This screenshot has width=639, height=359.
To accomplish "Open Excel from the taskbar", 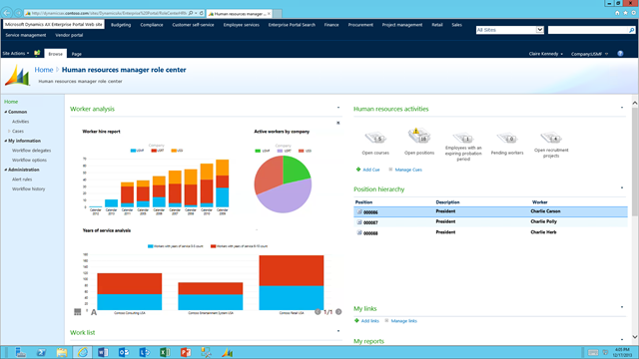I will [165, 352].
